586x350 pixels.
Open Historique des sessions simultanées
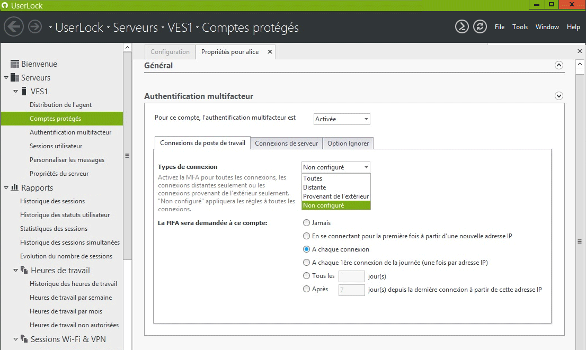70,243
